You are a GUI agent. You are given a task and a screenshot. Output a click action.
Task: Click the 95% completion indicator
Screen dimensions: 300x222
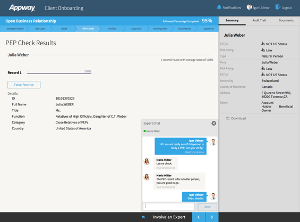pyautogui.click(x=207, y=21)
